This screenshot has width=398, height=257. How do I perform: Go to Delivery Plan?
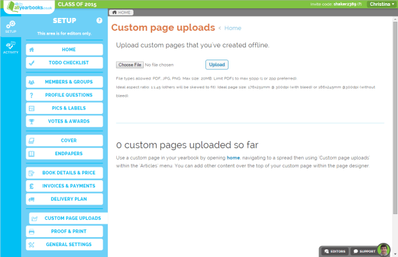pos(64,199)
